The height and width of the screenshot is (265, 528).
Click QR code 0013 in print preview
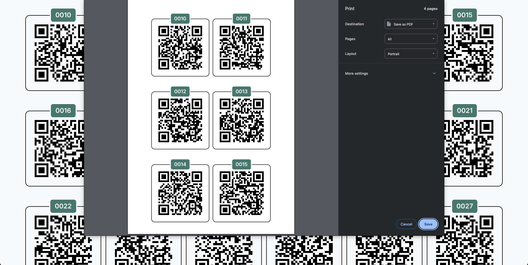241,121
